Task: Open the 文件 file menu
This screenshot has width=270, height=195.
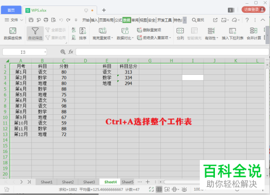Action: click(11, 20)
